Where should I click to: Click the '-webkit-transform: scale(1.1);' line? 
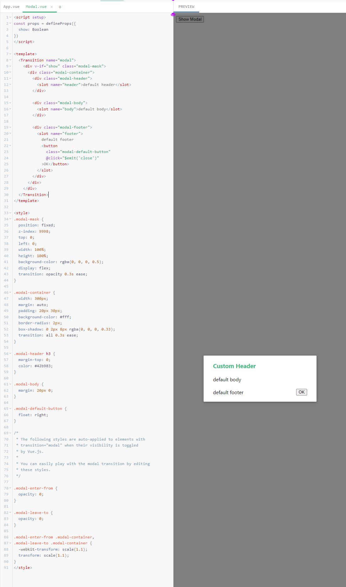click(53, 549)
